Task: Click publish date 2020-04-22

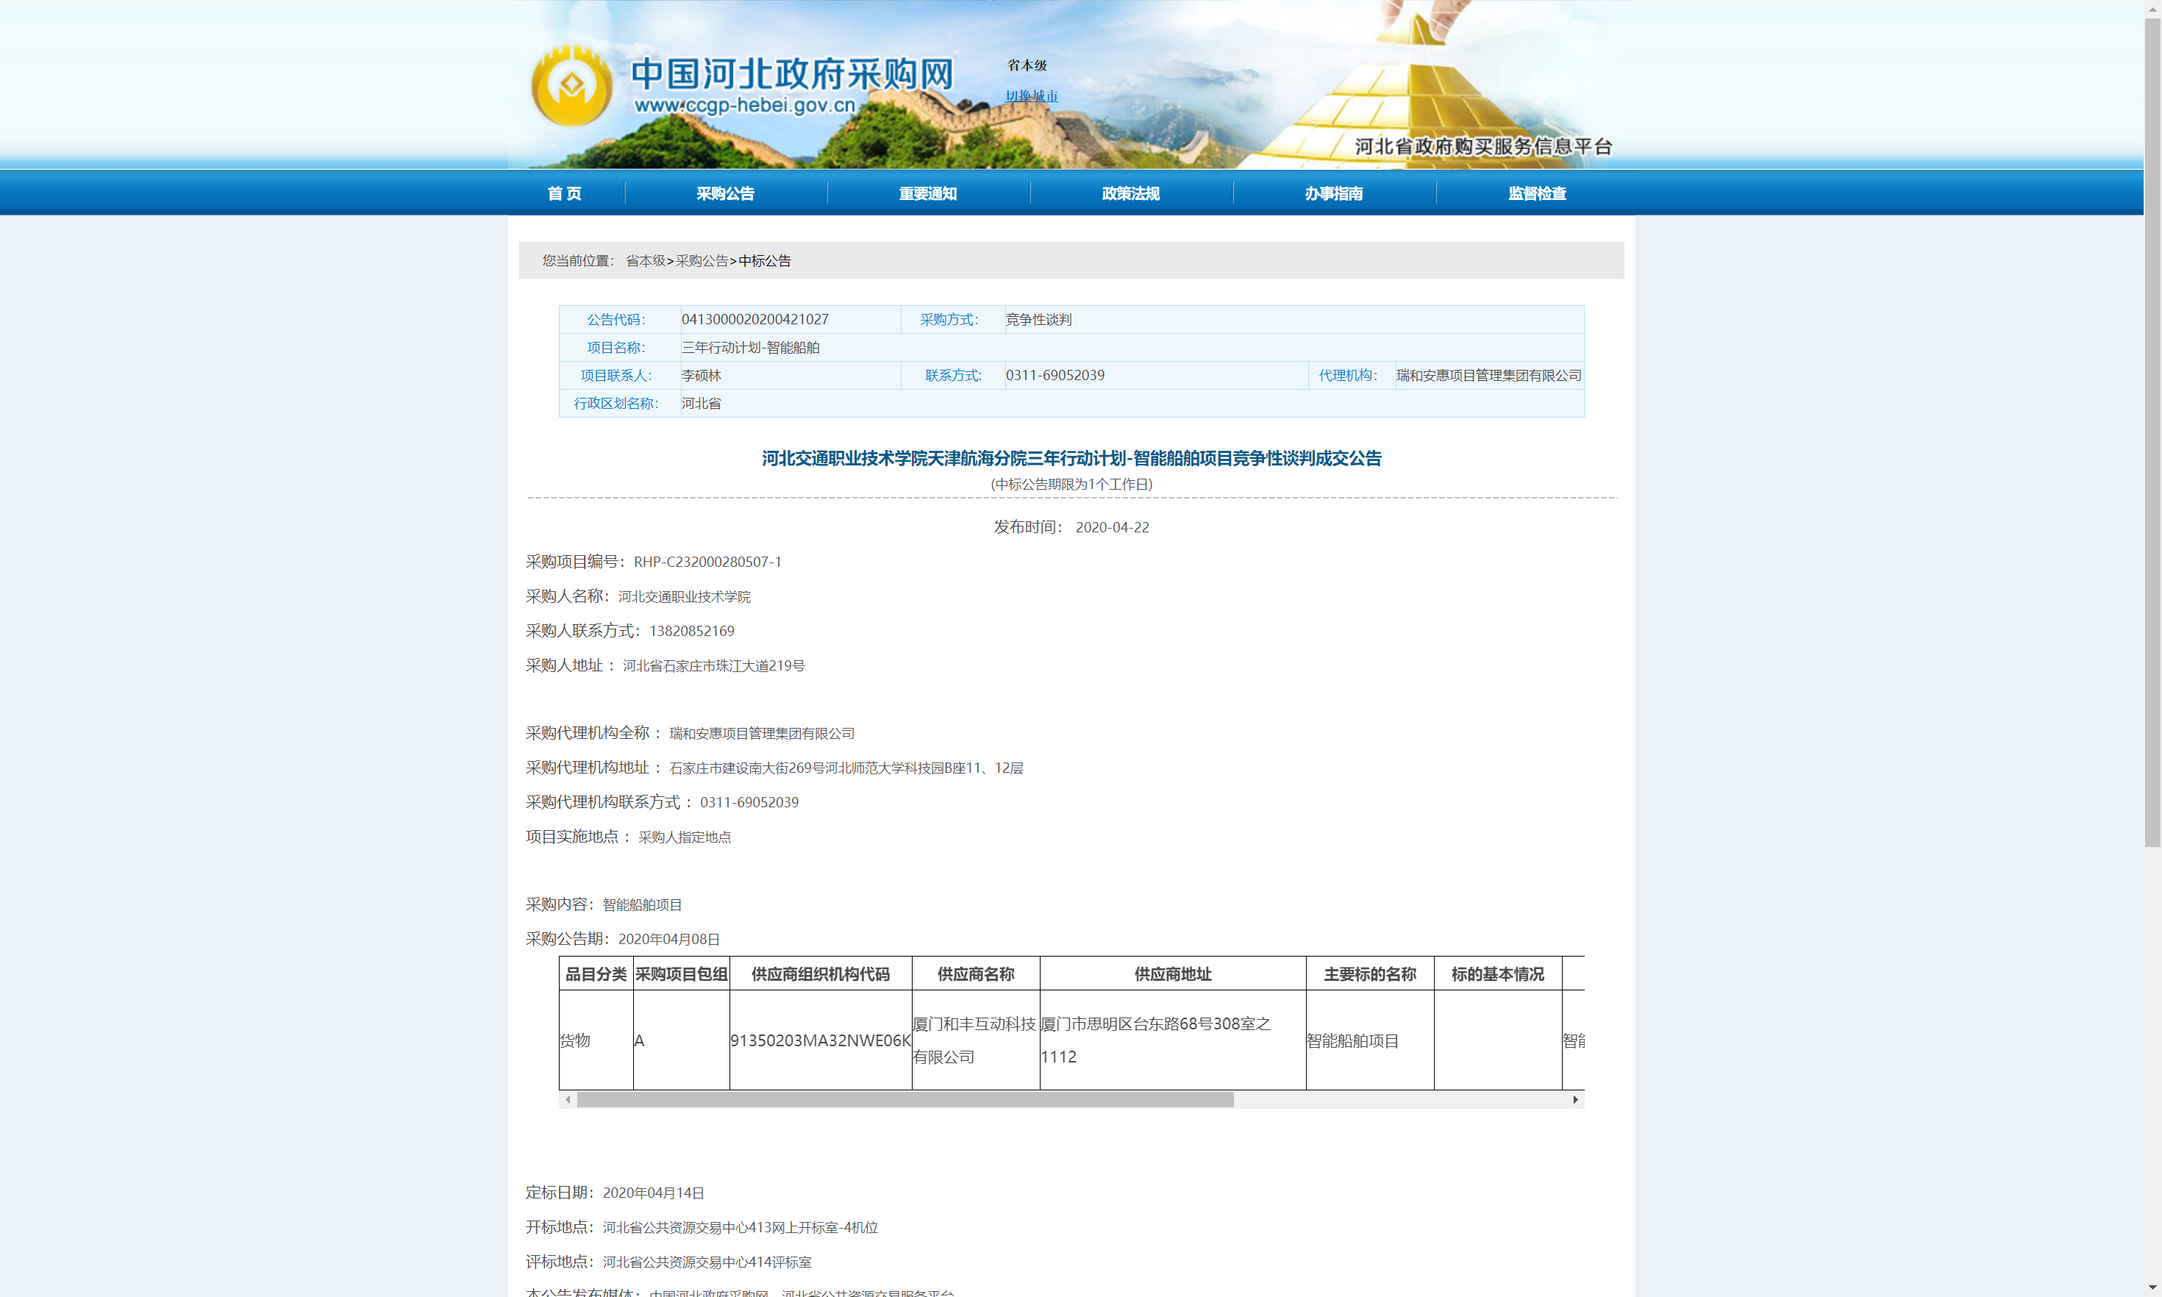Action: pyautogui.click(x=1113, y=527)
